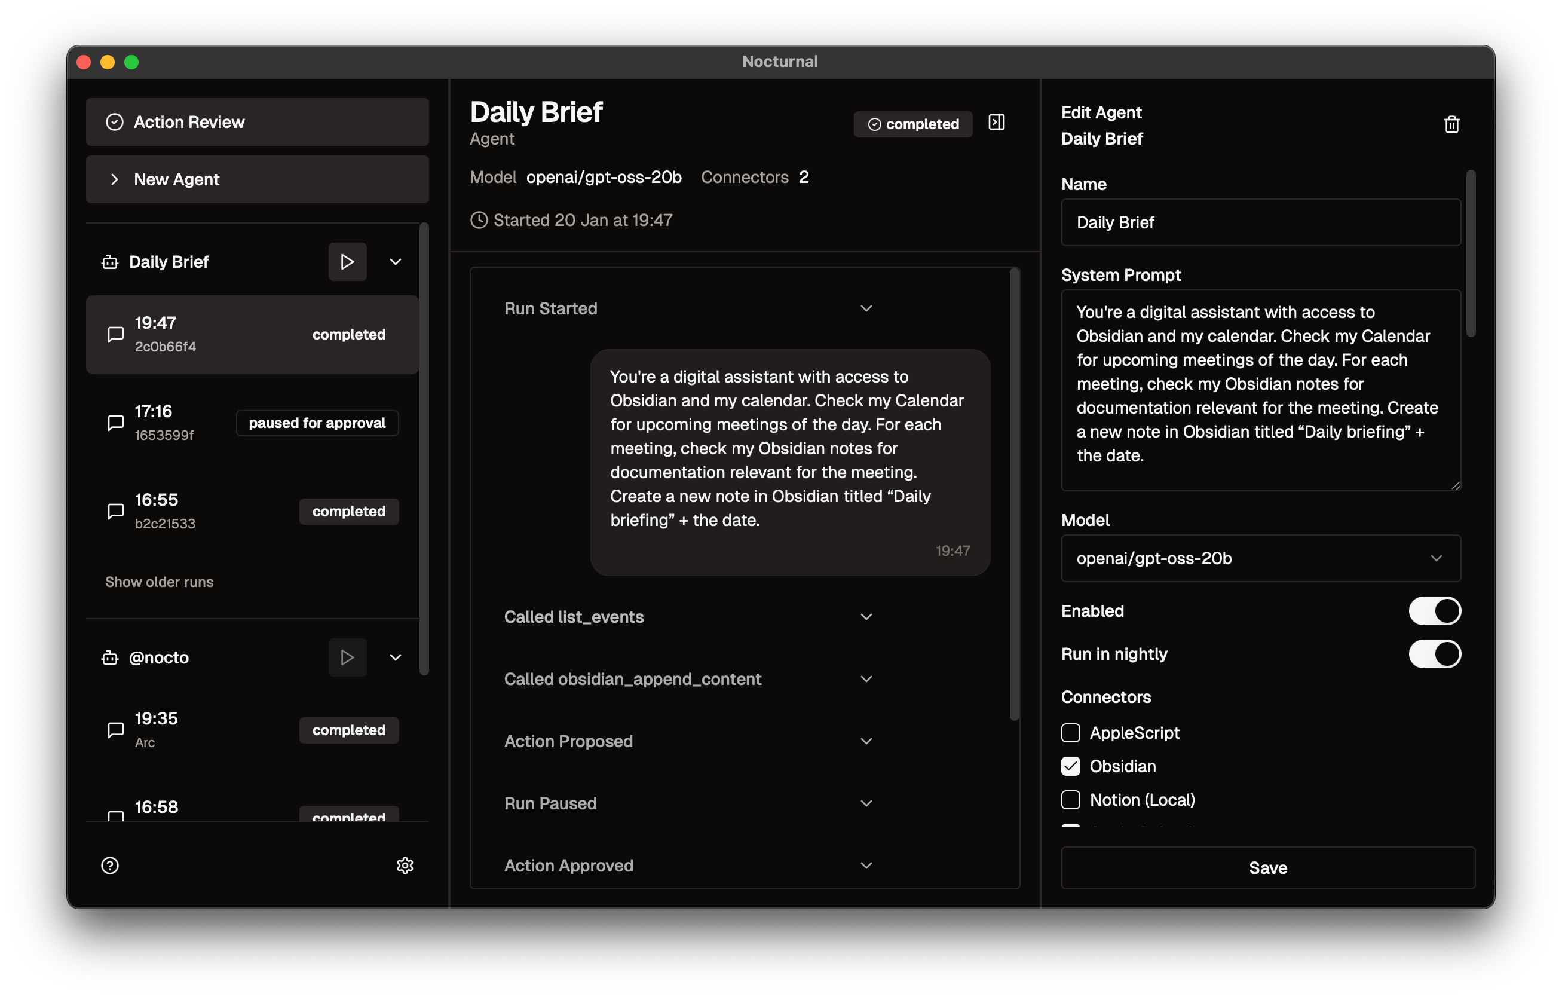Open help via question mark icon
Screen dimensions: 1562x997
point(109,866)
